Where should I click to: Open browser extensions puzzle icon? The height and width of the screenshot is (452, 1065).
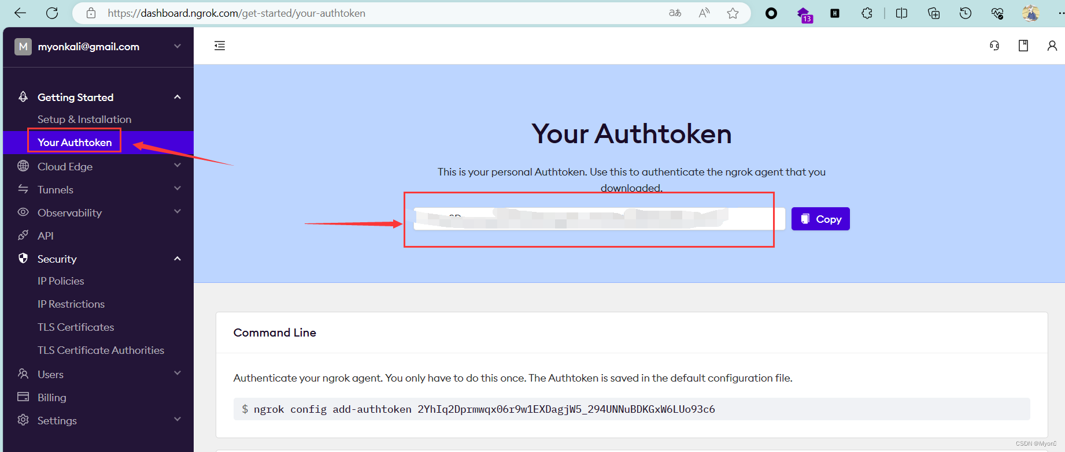[867, 13]
